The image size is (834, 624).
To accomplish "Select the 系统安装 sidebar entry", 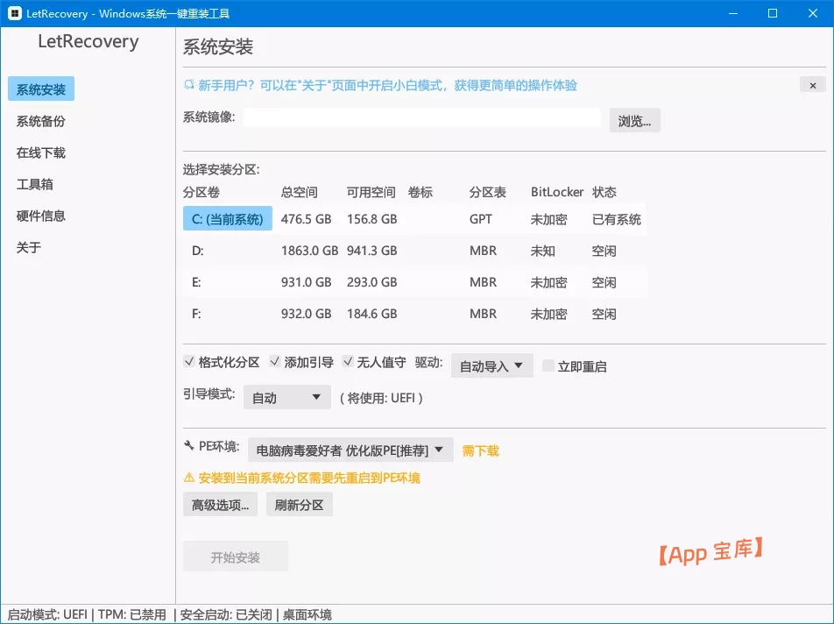I will pos(40,89).
